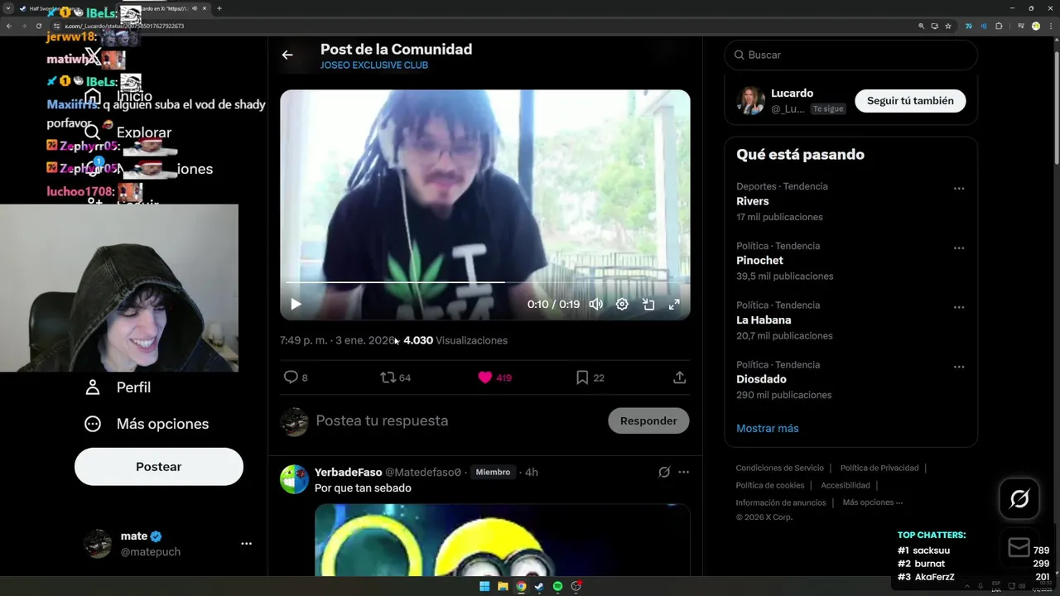The height and width of the screenshot is (596, 1060).
Task: Open YerbadeFaso's profile avatar
Action: 294,479
